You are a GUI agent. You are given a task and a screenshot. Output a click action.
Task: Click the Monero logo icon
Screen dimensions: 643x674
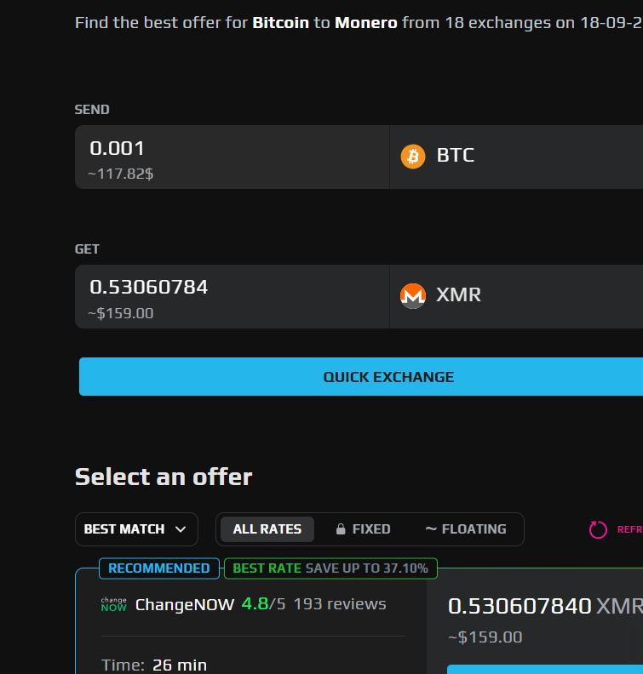click(x=413, y=295)
